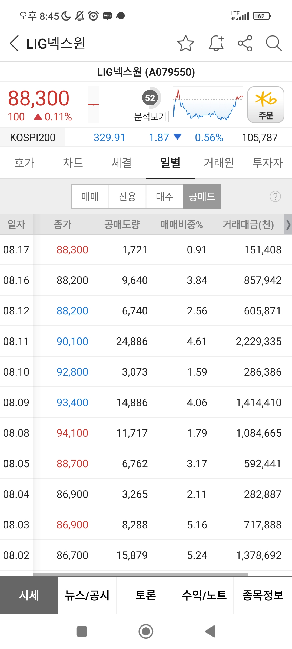Switch to 거래원 tab
Image resolution: width=292 pixels, height=649 pixels.
[x=219, y=163]
